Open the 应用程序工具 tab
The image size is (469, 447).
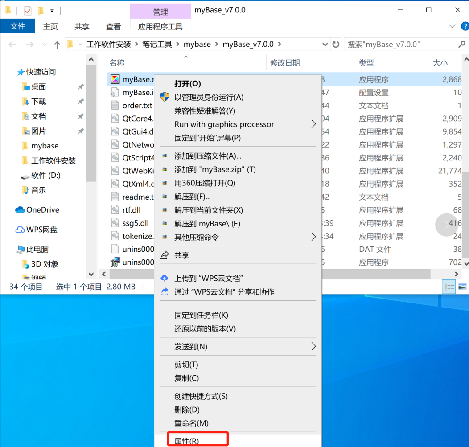pyautogui.click(x=160, y=26)
